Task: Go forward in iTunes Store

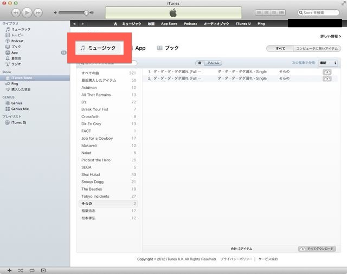Action: pos(83,24)
